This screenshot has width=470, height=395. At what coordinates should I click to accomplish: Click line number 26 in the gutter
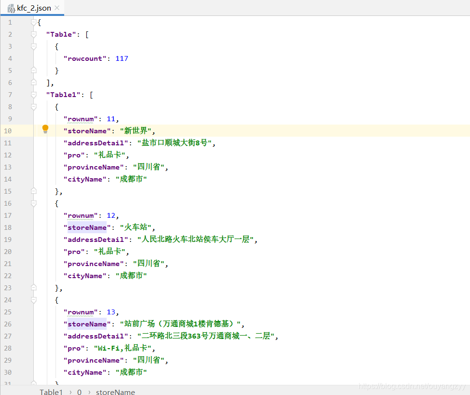[x=8, y=324]
